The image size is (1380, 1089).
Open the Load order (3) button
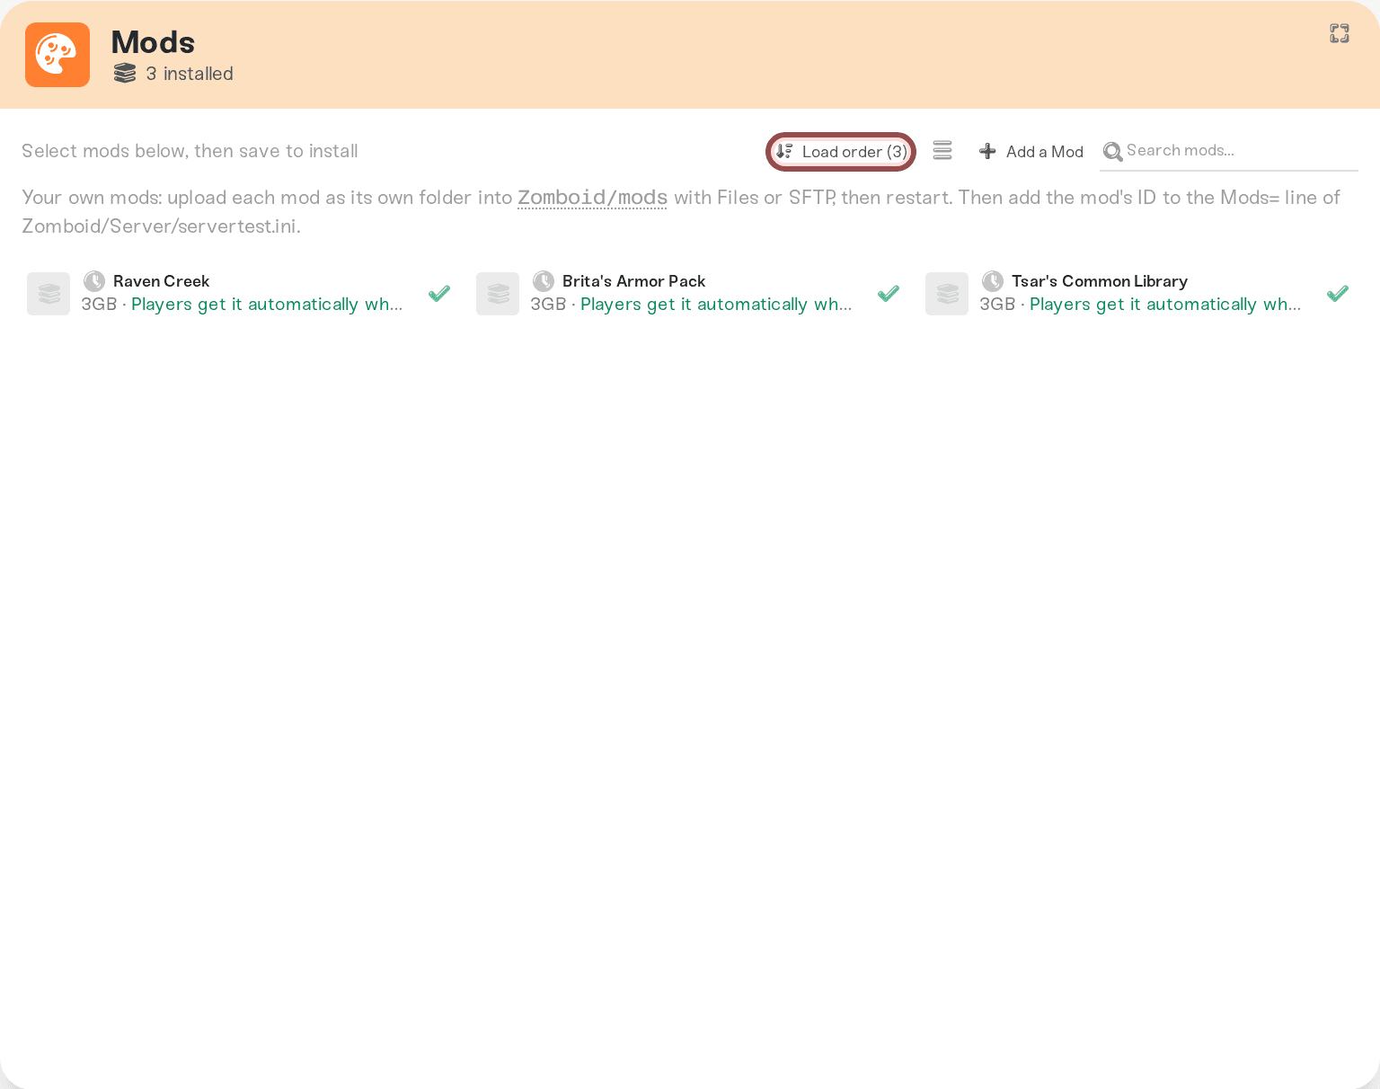click(841, 151)
